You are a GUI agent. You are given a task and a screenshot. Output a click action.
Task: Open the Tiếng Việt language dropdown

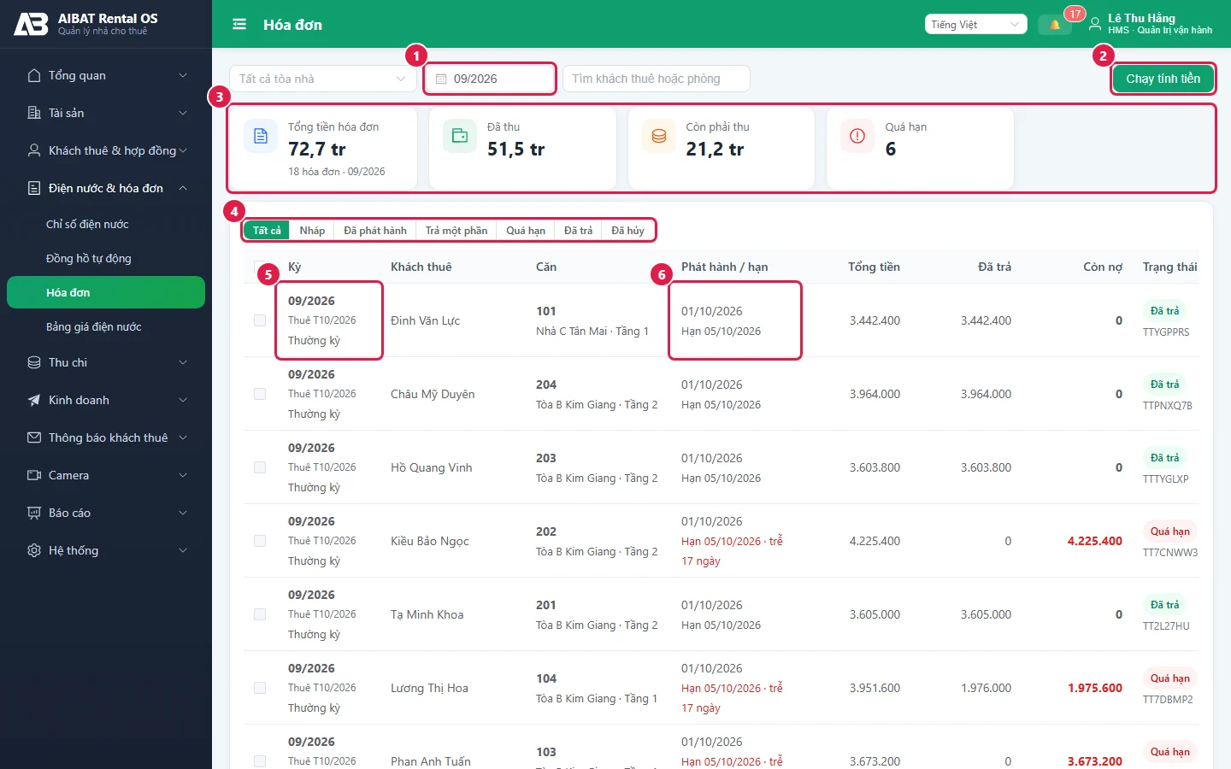[x=975, y=25]
